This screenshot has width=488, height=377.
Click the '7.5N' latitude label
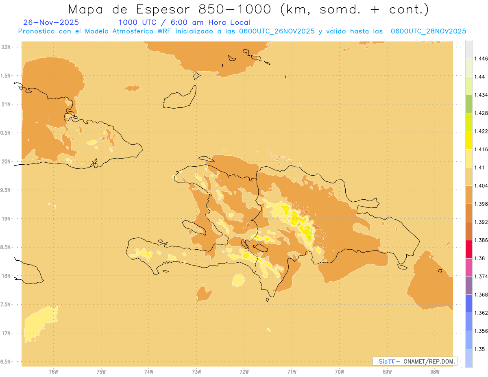(x=6, y=305)
